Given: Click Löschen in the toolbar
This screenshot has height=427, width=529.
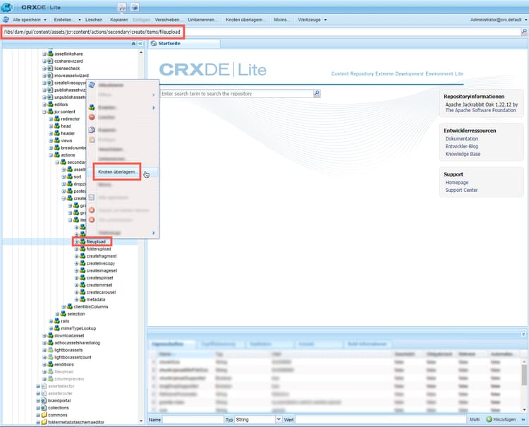Looking at the screenshot, I should click(94, 20).
